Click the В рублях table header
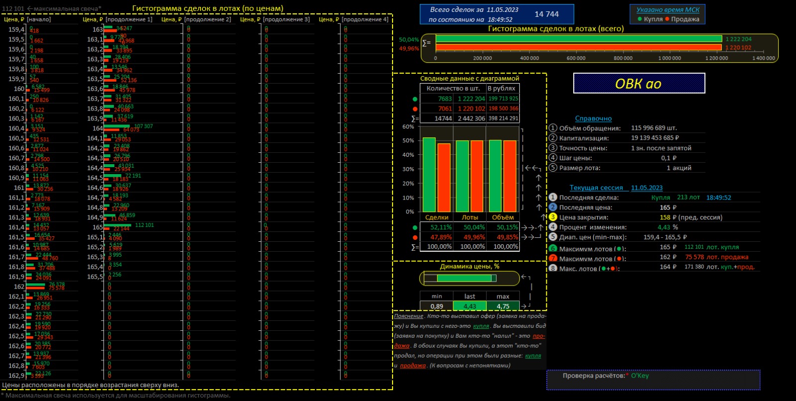The image size is (796, 401). [x=502, y=88]
